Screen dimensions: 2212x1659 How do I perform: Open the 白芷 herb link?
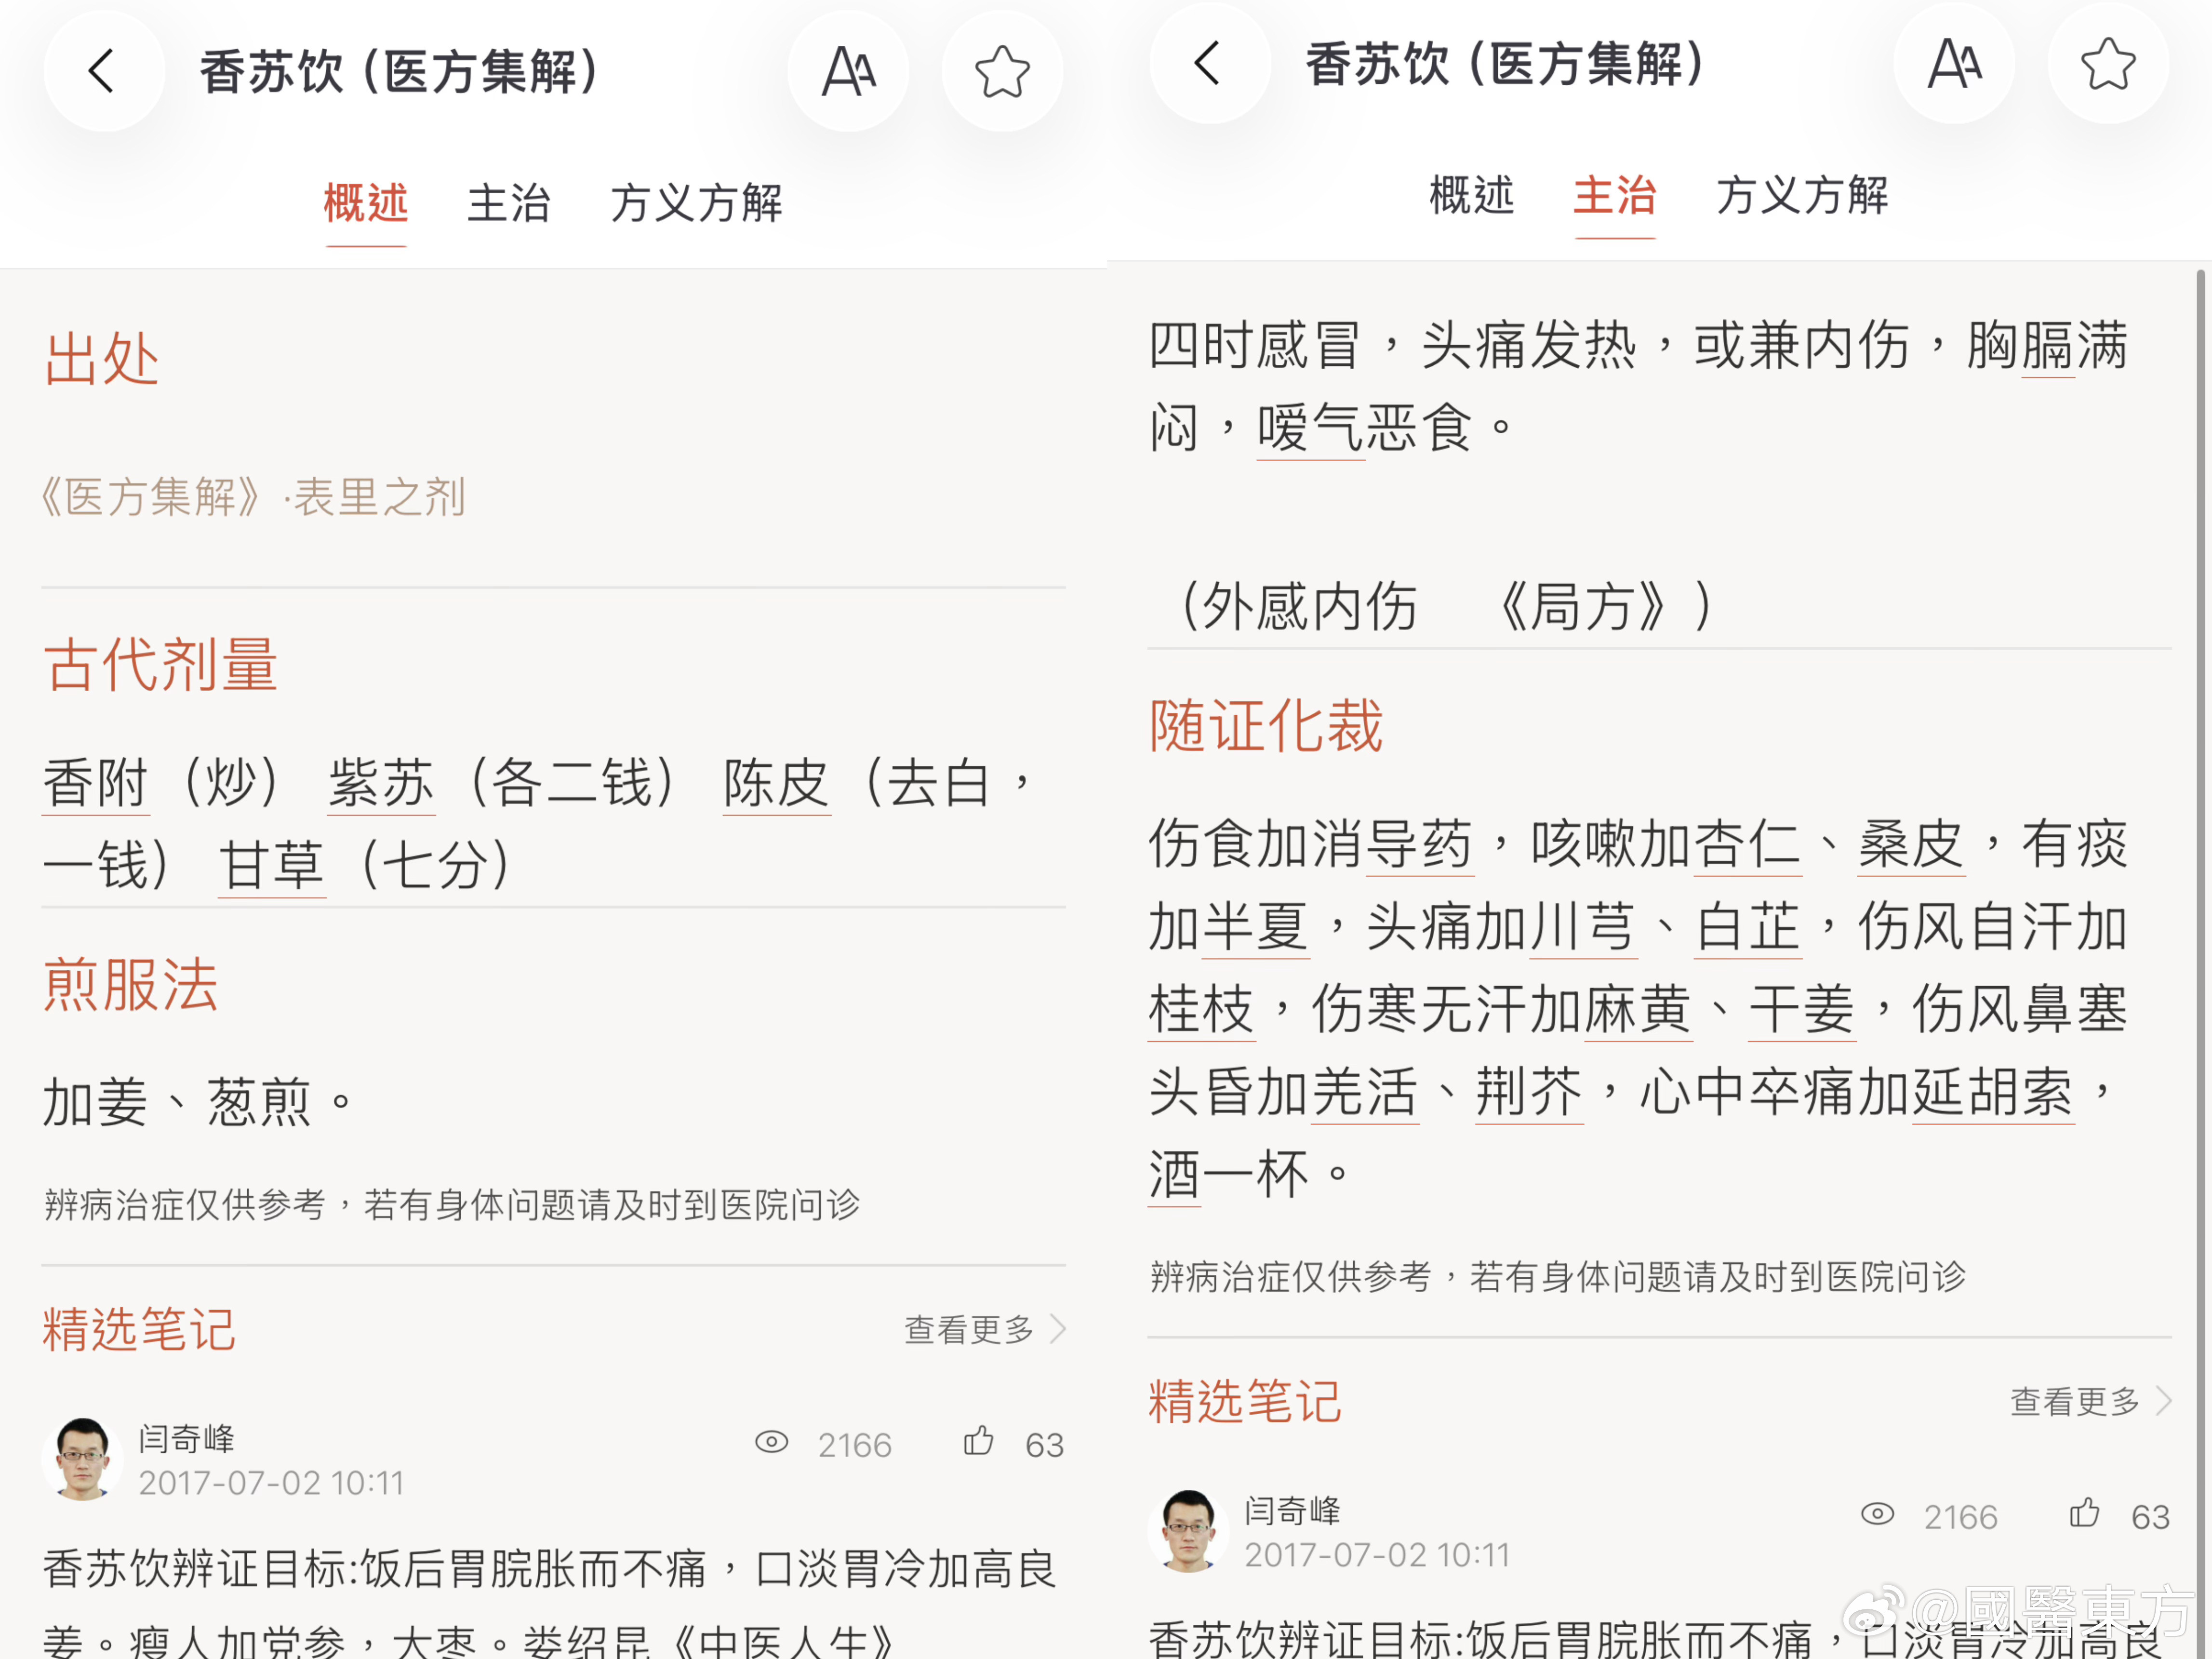pyautogui.click(x=1748, y=927)
